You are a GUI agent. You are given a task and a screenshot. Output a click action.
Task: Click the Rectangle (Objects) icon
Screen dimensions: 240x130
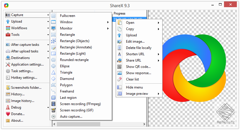[53, 41]
